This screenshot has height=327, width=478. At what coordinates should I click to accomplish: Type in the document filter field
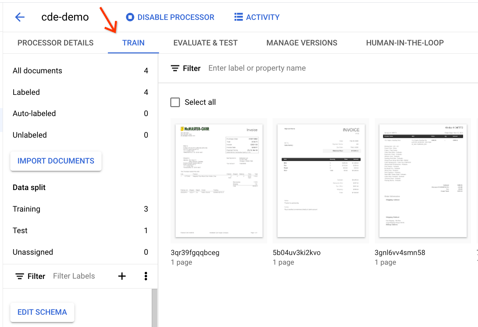(299, 68)
